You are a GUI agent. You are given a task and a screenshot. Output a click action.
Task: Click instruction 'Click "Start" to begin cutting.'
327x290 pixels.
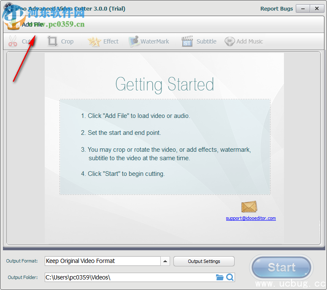coord(123,174)
